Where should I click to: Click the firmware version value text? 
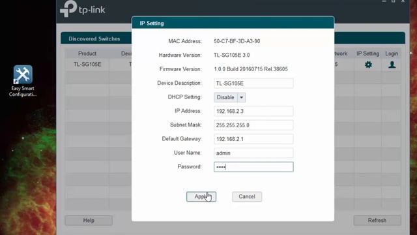251,69
